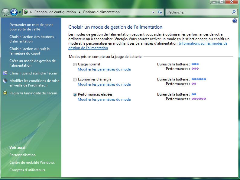
Task: Open Informations sur les modes de gestion link
Action: [x=148, y=46]
